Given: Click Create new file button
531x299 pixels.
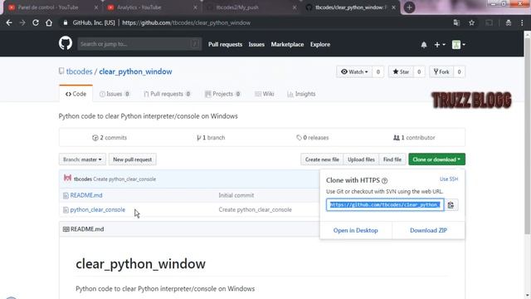Looking at the screenshot, I should tap(322, 159).
